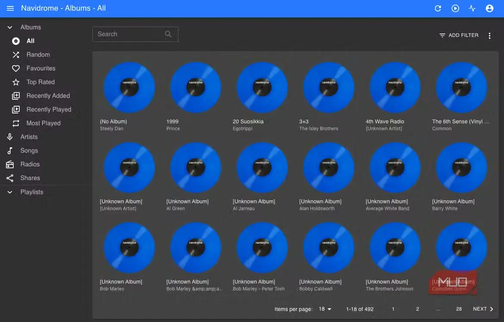Click the Songs music note icon

(10, 151)
